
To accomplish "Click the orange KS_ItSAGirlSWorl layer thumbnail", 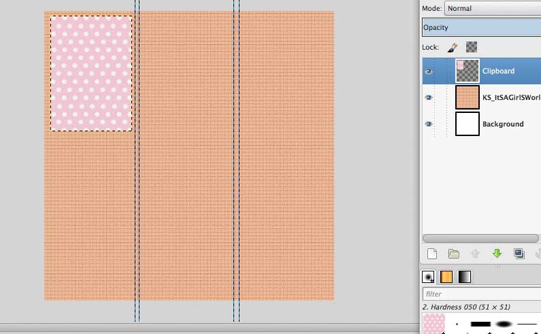I will [x=468, y=98].
